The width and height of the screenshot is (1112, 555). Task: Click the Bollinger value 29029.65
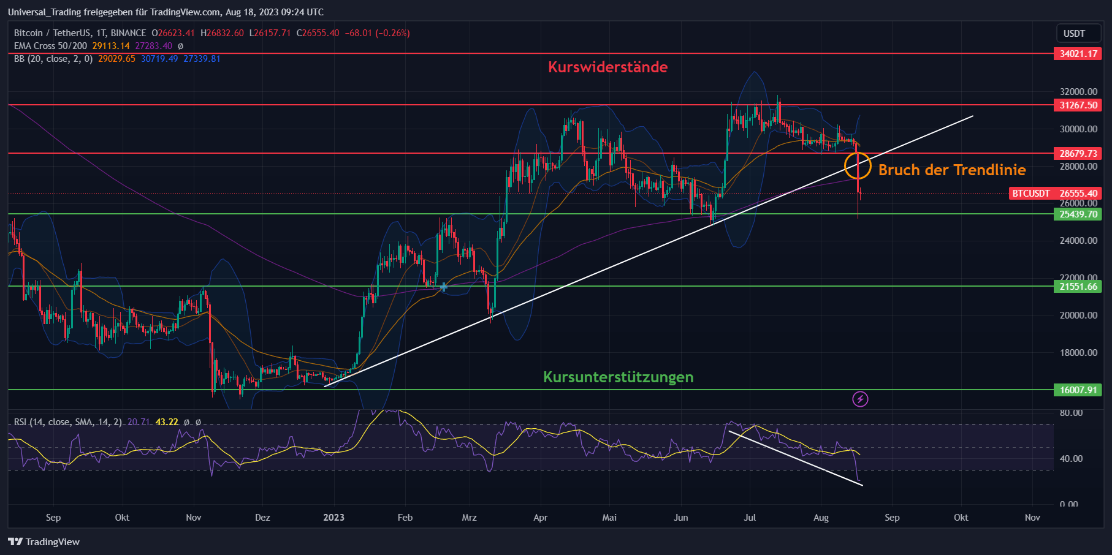[x=116, y=59]
